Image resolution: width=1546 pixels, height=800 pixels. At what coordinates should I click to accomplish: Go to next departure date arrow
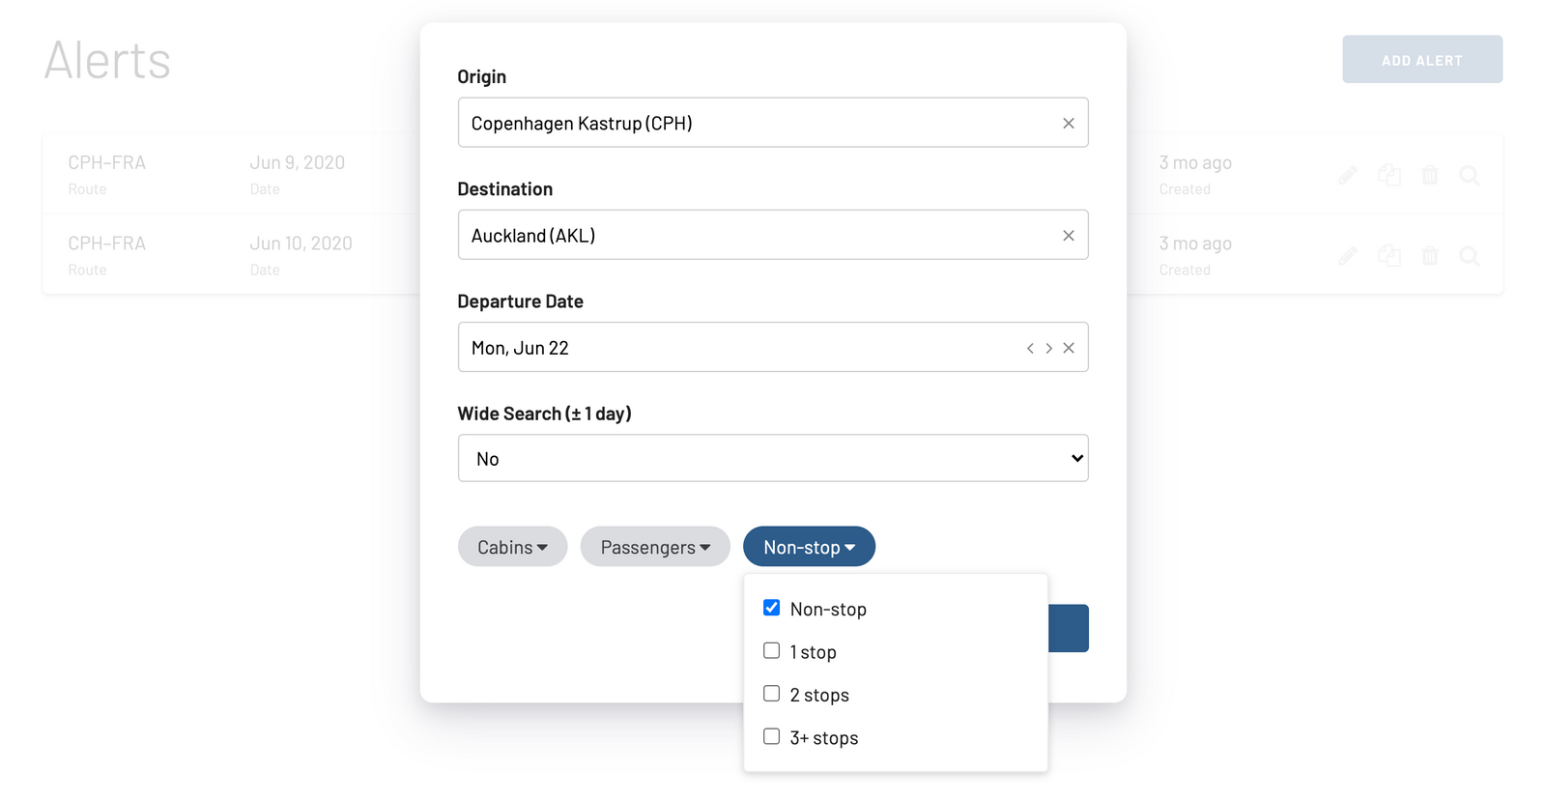coord(1048,348)
